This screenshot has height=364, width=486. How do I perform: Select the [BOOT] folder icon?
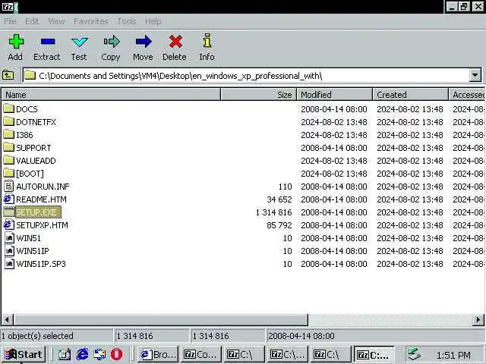tap(8, 174)
